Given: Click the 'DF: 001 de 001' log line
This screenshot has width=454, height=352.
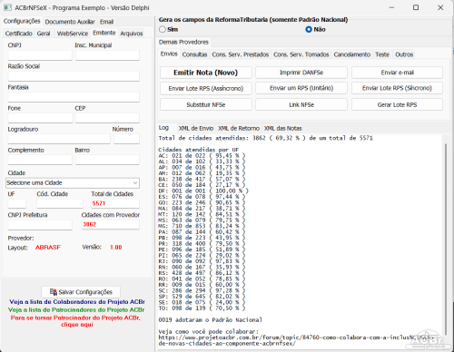Looking at the screenshot, I should 203,191.
